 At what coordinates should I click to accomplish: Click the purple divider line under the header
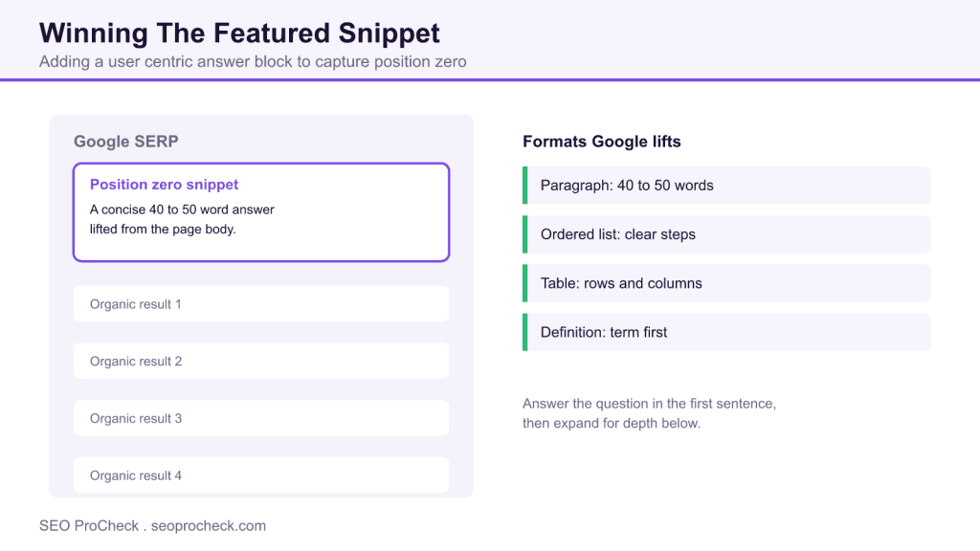tap(490, 80)
